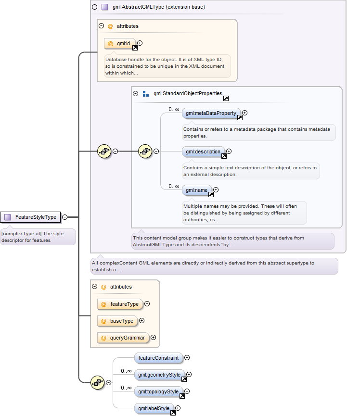Expand the gml:name element
This screenshot has height=416, width=347.
coord(216,189)
